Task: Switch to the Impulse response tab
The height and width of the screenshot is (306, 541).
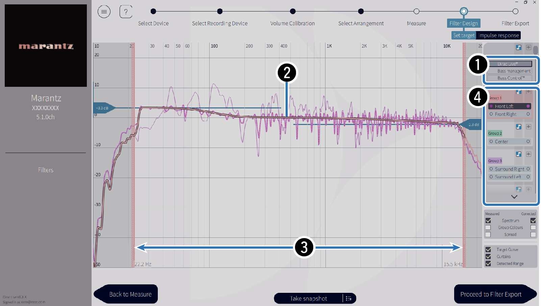Action: click(x=498, y=35)
